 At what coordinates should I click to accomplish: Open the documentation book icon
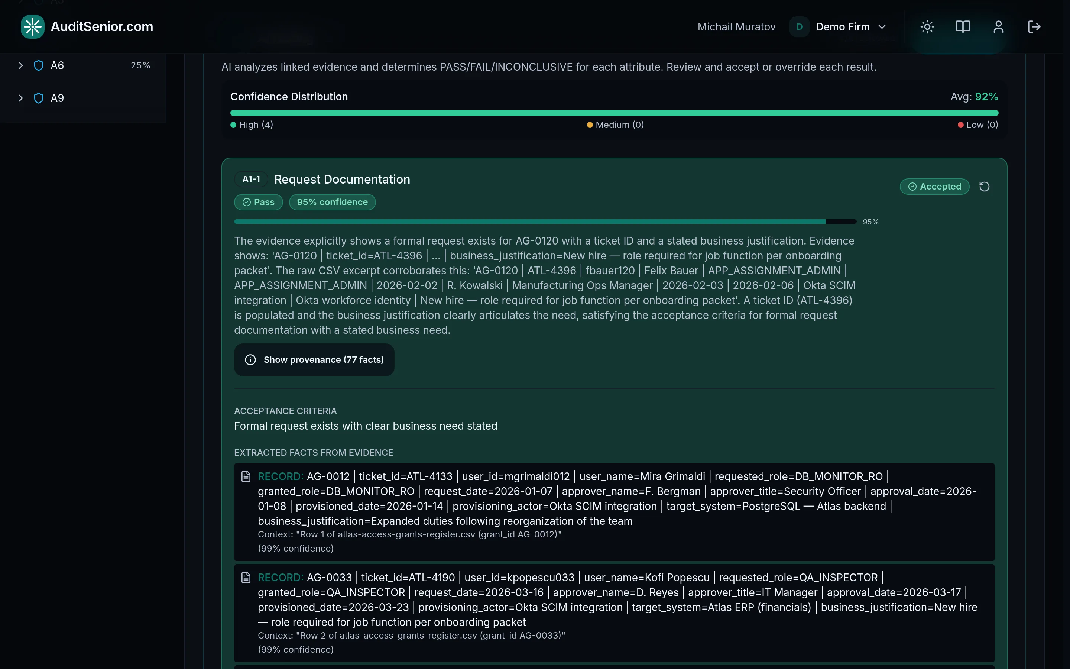tap(963, 26)
